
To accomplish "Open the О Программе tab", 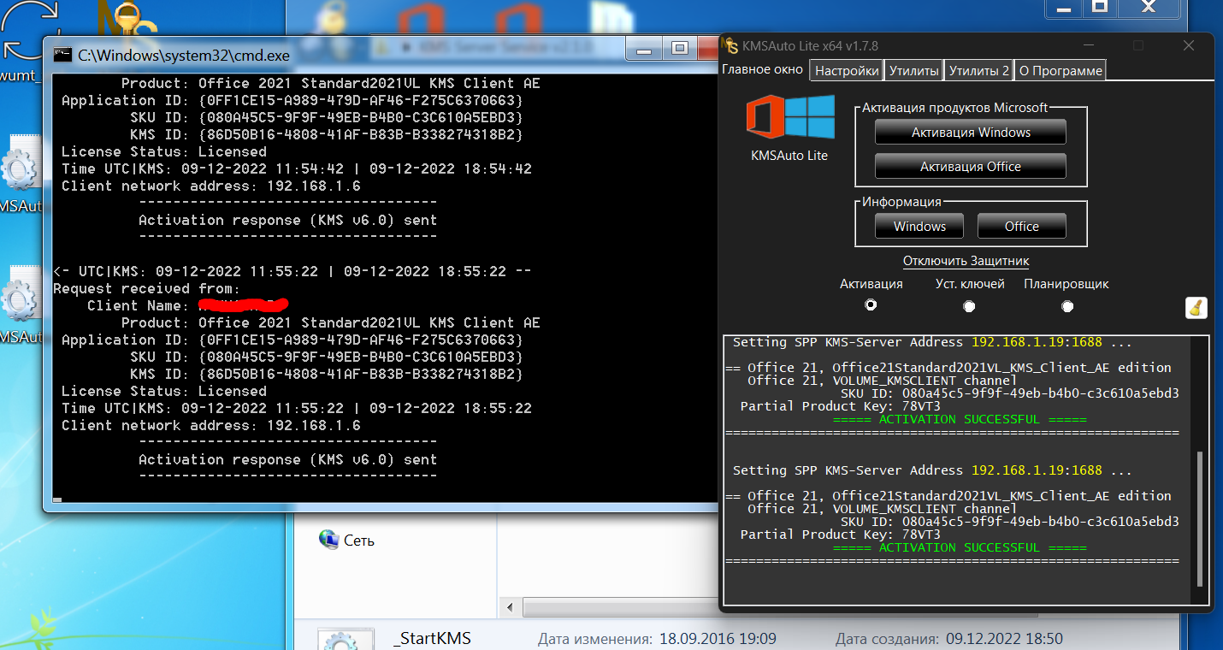I will click(1061, 71).
